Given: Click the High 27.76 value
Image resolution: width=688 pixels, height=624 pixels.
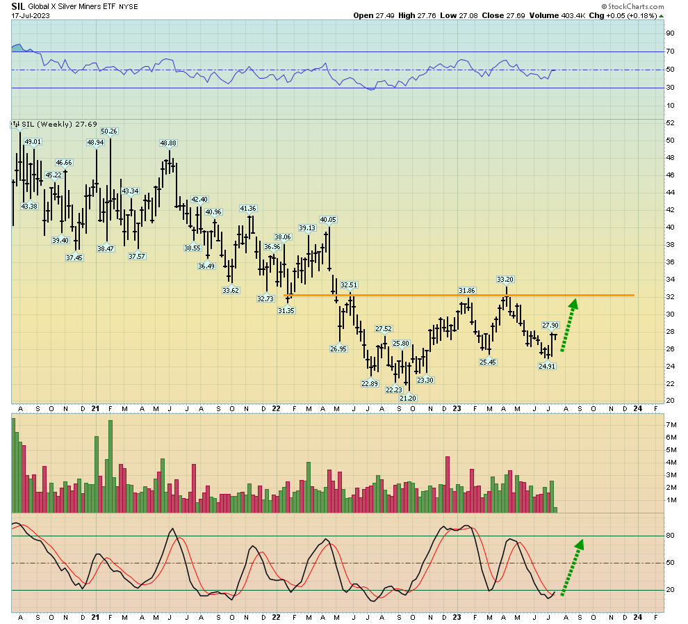Looking at the screenshot, I should point(417,16).
